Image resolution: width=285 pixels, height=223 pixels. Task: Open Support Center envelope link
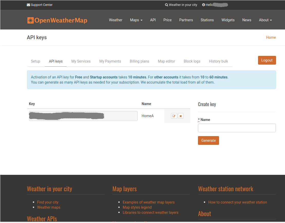click(40, 5)
